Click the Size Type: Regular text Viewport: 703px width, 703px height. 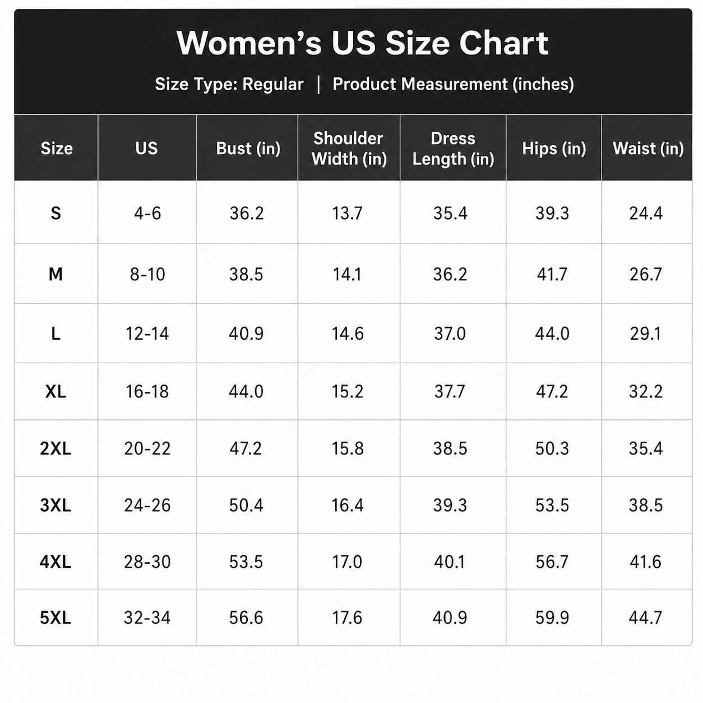[229, 84]
